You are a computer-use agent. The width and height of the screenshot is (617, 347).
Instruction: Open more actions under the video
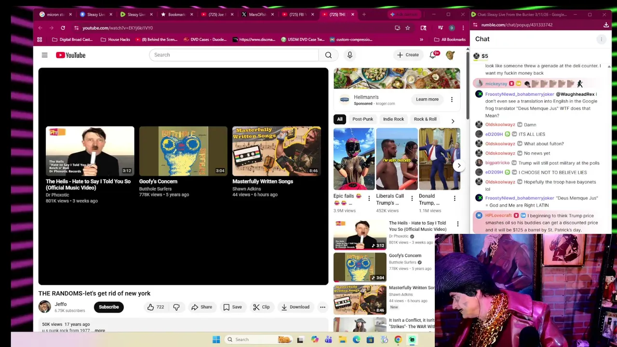pos(322,307)
